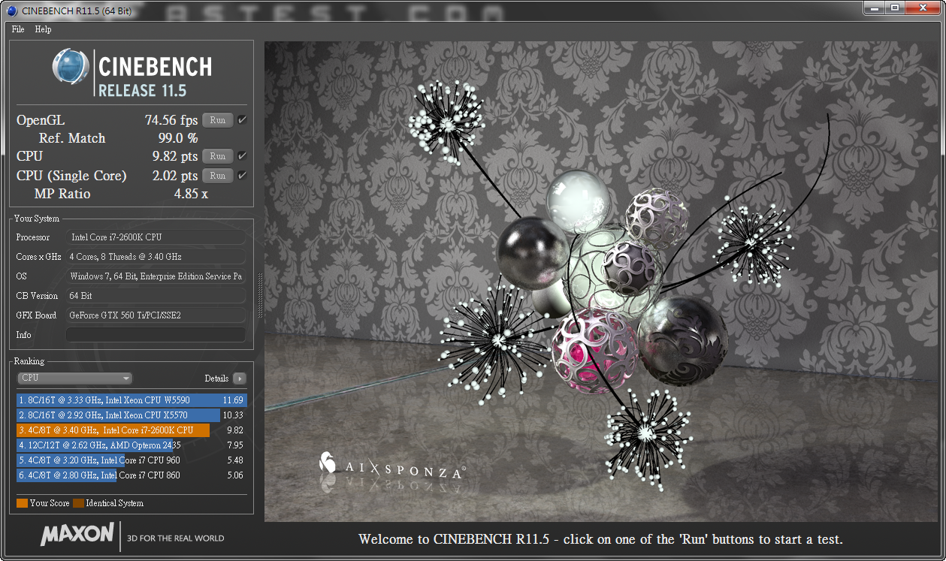This screenshot has width=946, height=561.
Task: Toggle the OpenGL test checkbox
Action: coord(242,120)
